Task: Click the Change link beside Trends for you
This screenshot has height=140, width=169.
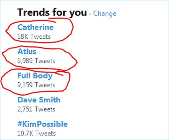Action: [x=105, y=14]
